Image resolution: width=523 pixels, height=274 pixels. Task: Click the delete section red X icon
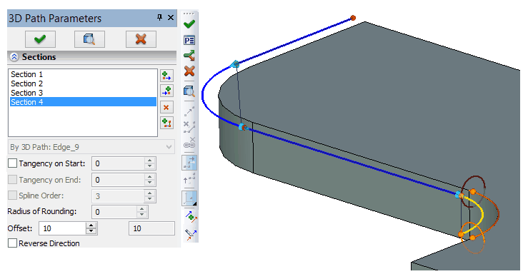[x=166, y=108]
